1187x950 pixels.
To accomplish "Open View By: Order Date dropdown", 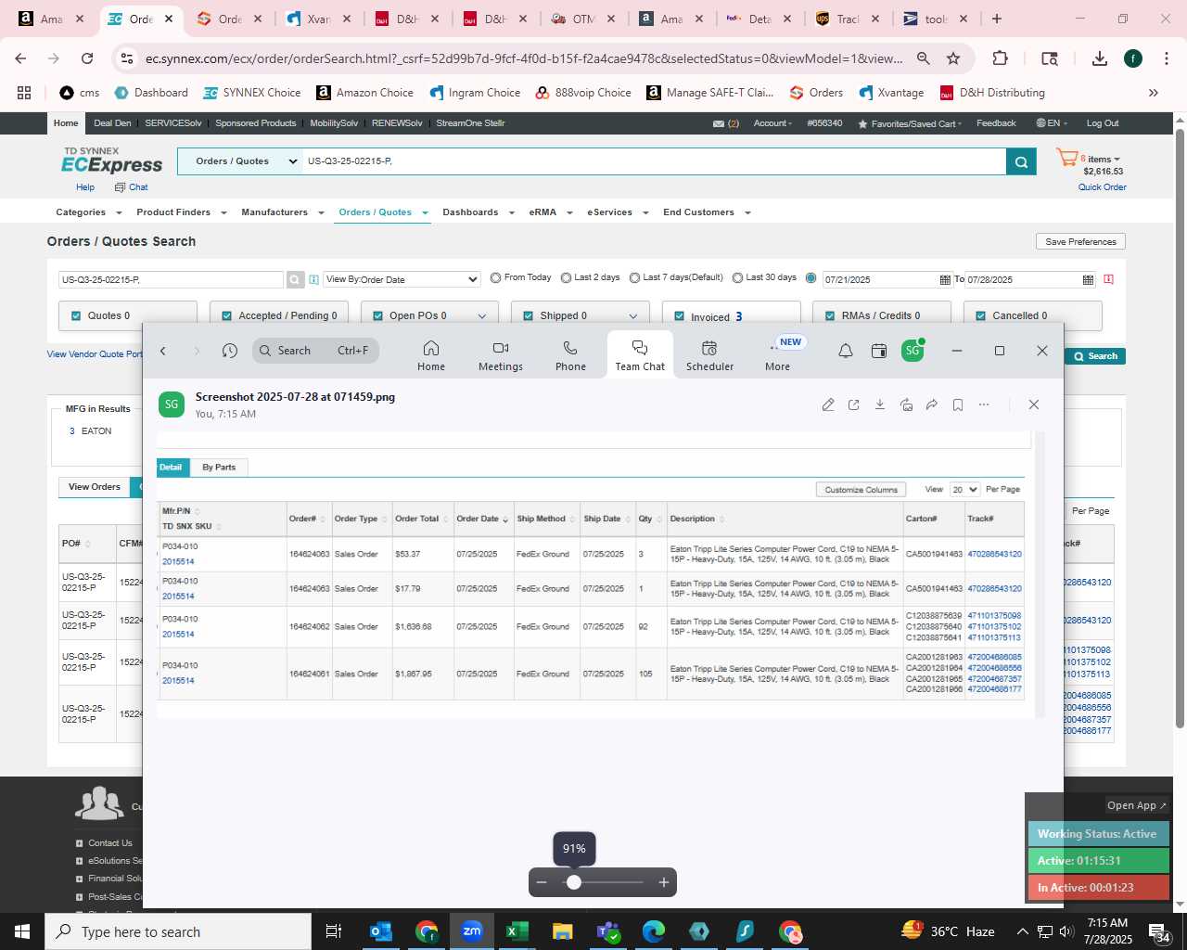I will tap(402, 279).
